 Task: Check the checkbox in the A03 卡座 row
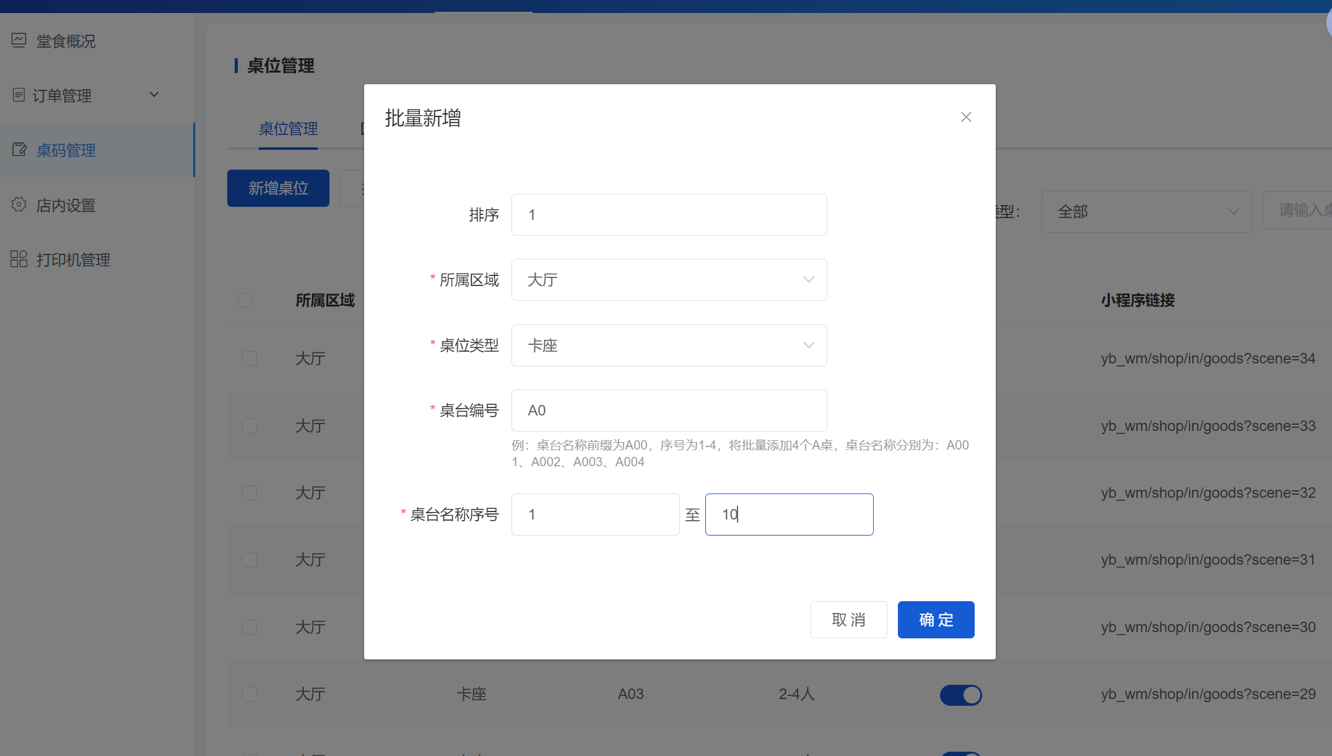point(250,694)
